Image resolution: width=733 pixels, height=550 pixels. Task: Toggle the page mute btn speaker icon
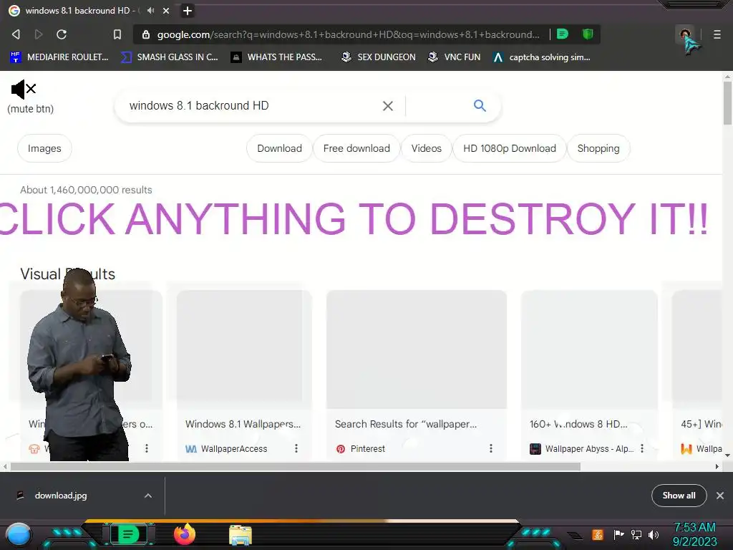pyautogui.click(x=24, y=89)
